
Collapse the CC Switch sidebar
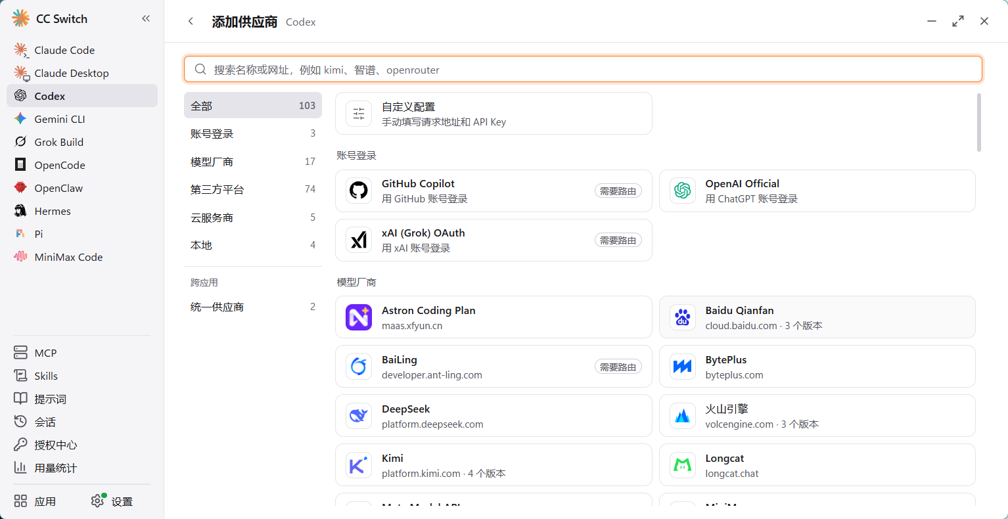click(146, 18)
